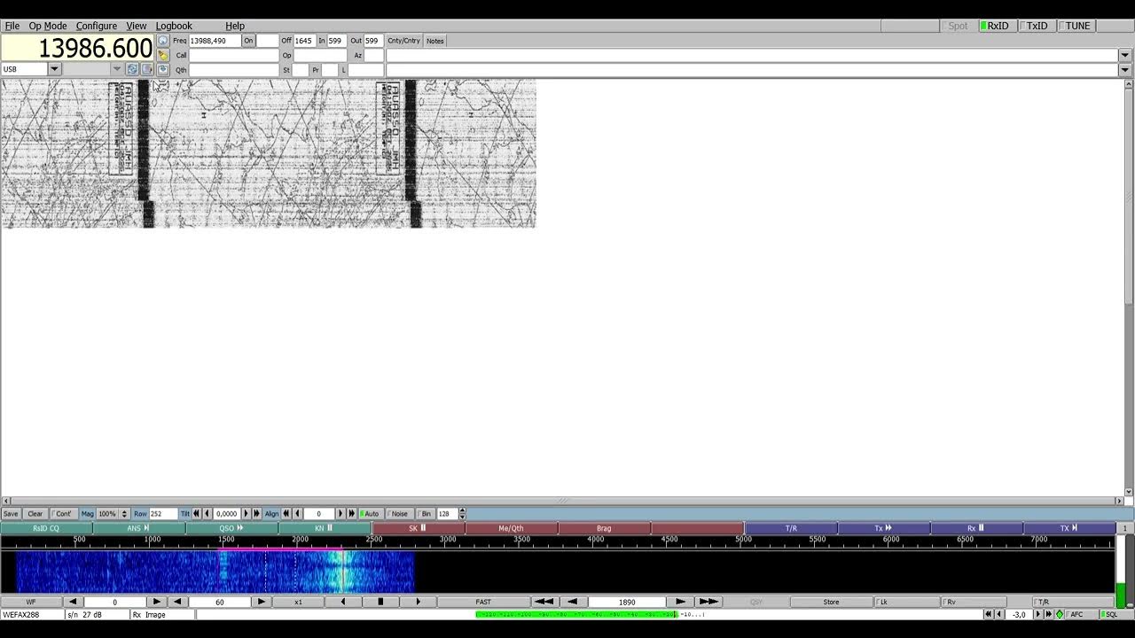
Task: Open the Op Mode menu
Action: 48,26
